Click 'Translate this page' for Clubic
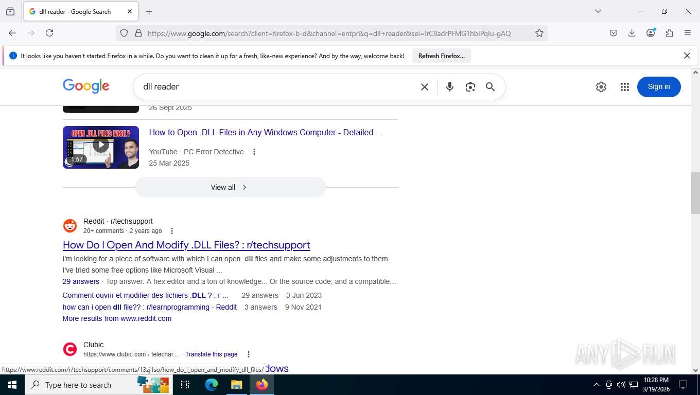The image size is (700, 395). (x=212, y=354)
